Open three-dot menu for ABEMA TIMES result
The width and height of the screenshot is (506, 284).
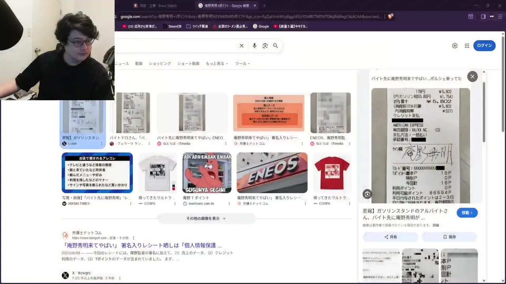[x=130, y=204]
